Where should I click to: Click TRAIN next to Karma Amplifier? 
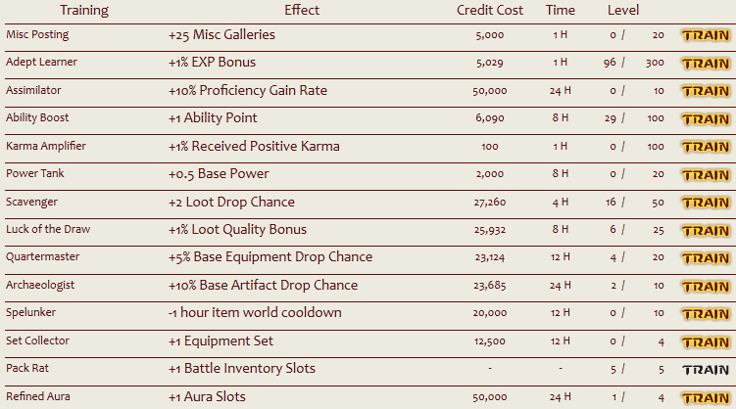[706, 147]
